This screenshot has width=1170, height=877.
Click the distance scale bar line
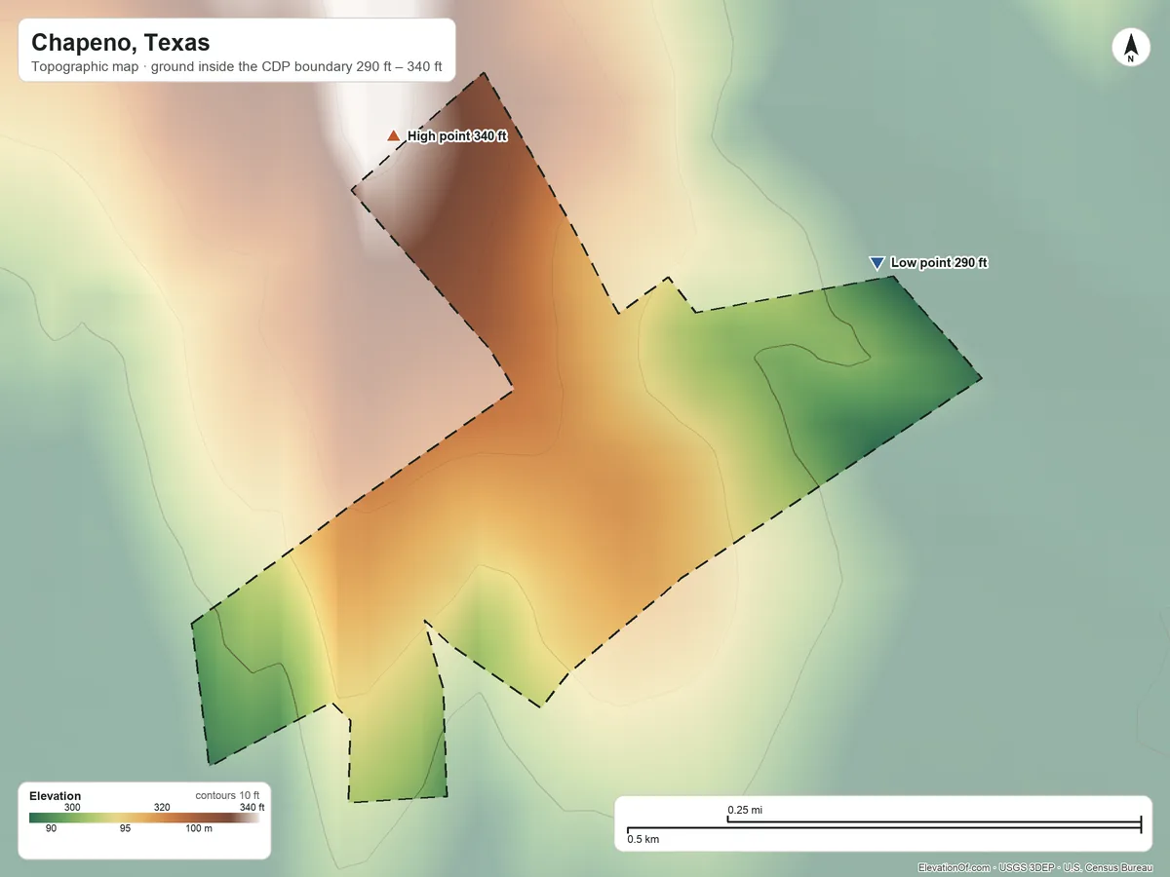884,825
